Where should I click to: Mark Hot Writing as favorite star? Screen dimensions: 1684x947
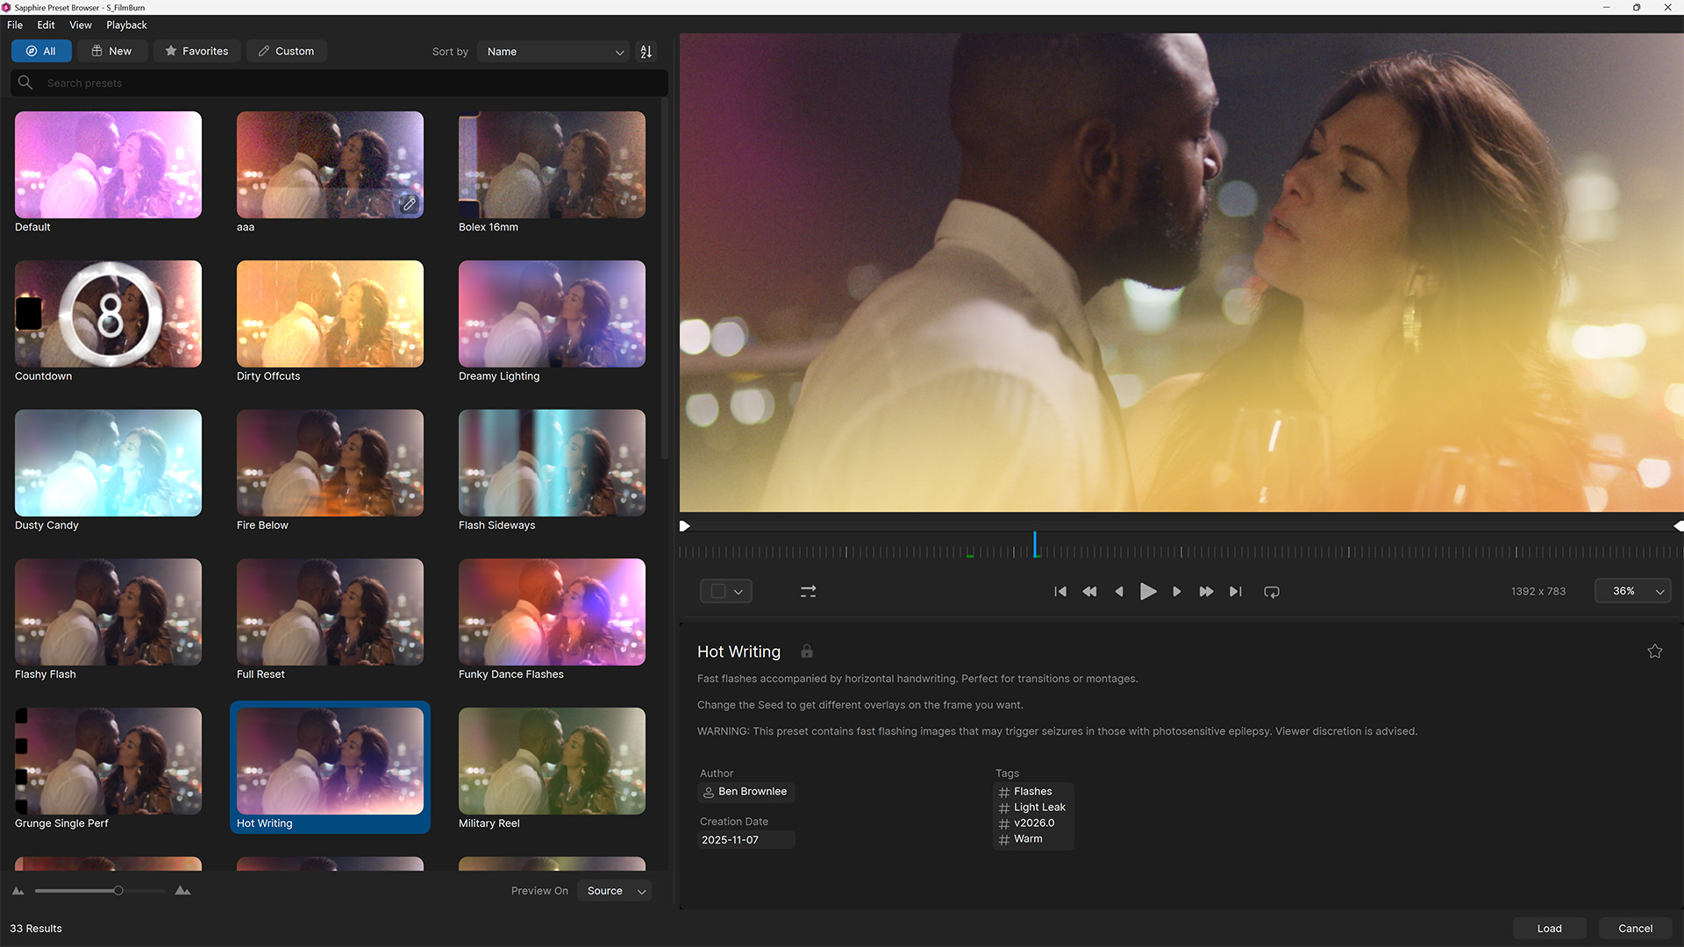pyautogui.click(x=1655, y=652)
